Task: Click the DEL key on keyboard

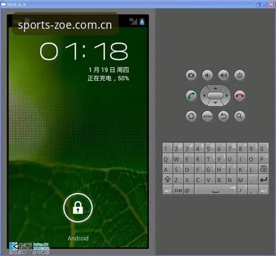Action: [264, 169]
